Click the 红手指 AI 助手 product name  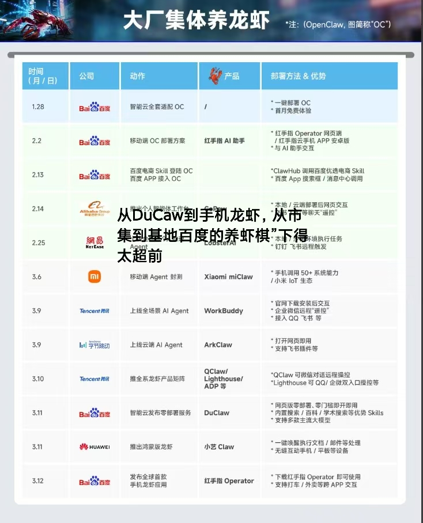[225, 141]
